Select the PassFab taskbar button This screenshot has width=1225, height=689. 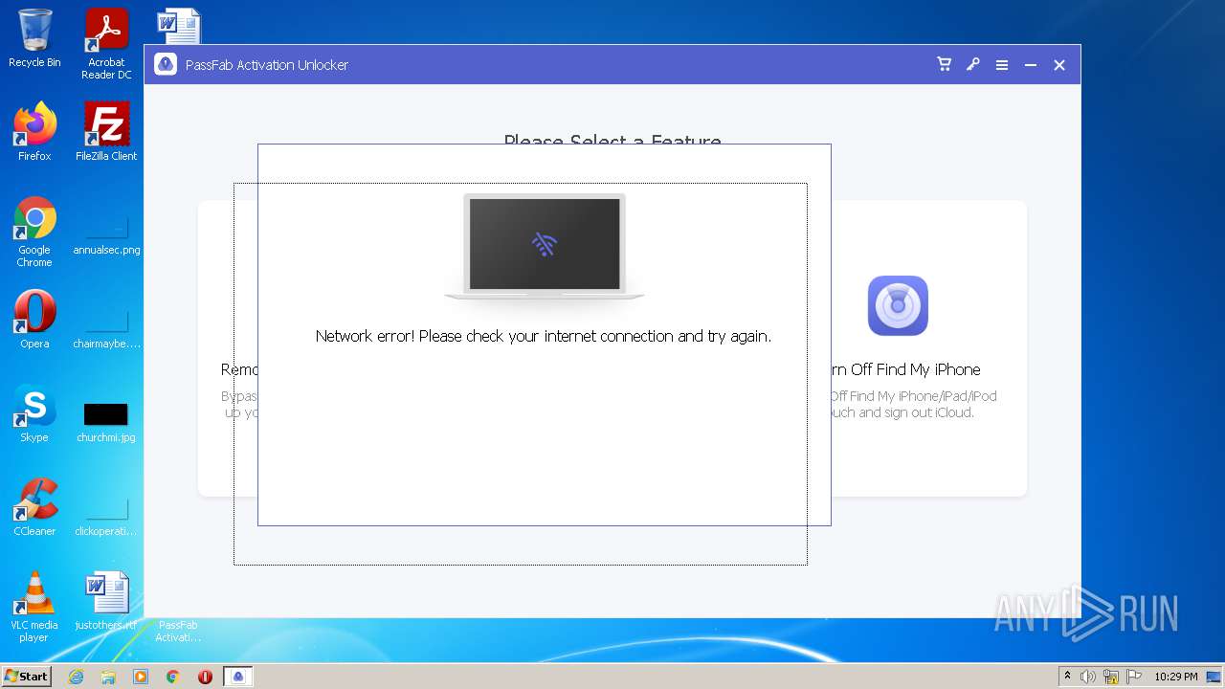click(x=238, y=677)
